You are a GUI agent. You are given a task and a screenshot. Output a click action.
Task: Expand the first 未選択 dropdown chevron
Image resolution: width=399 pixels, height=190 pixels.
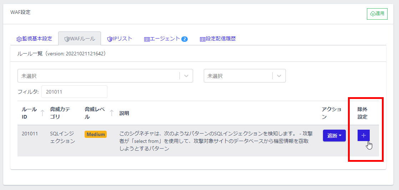(186, 76)
